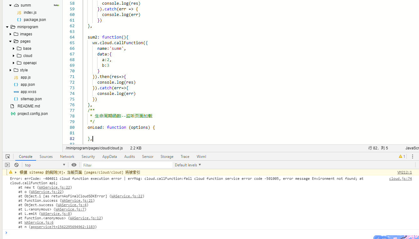This screenshot has width=419, height=239.
Task: Open the DevTools three-dot options menu
Action: (x=413, y=157)
